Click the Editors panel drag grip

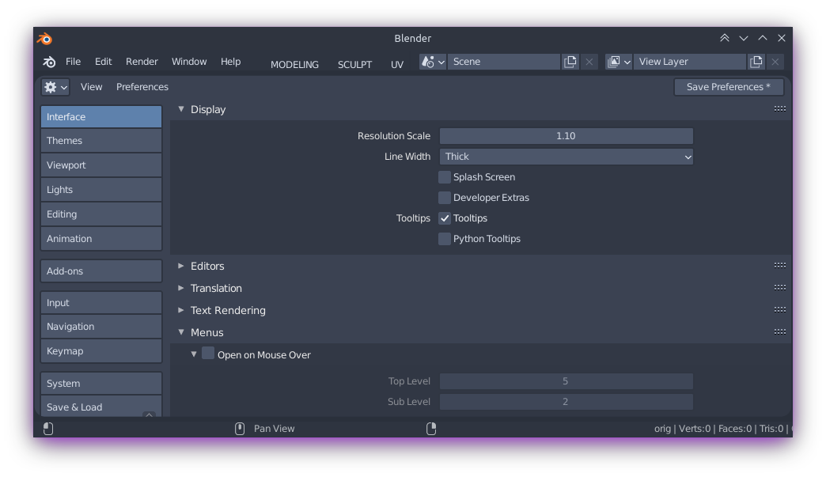[x=780, y=265]
